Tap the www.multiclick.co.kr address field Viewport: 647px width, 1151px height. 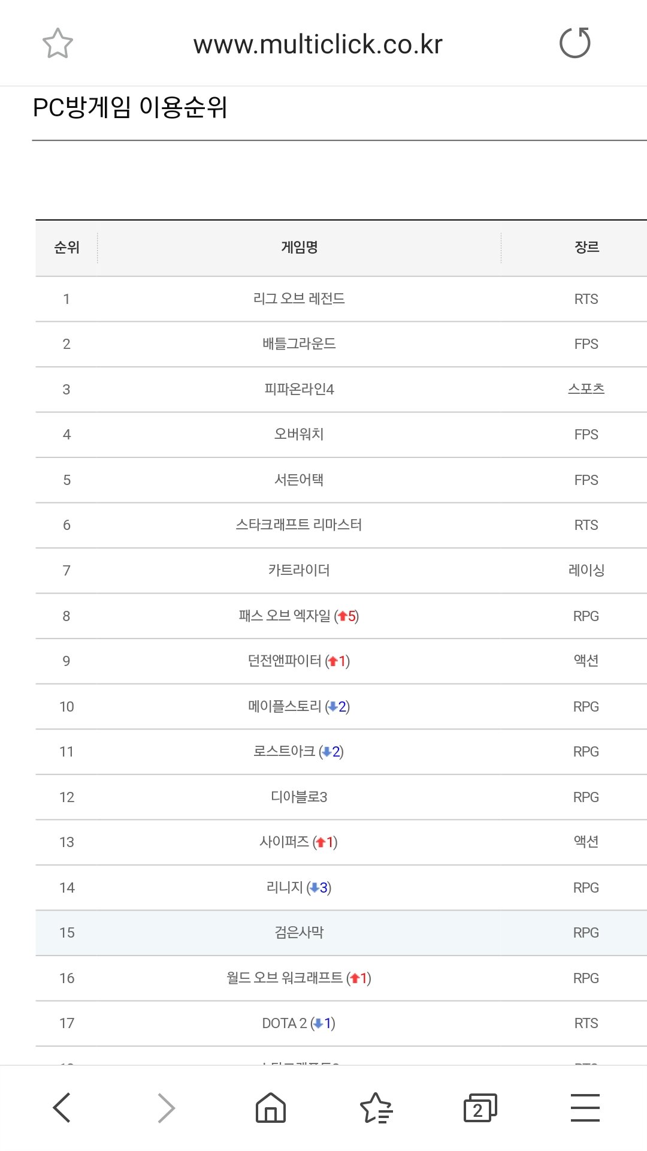[318, 44]
